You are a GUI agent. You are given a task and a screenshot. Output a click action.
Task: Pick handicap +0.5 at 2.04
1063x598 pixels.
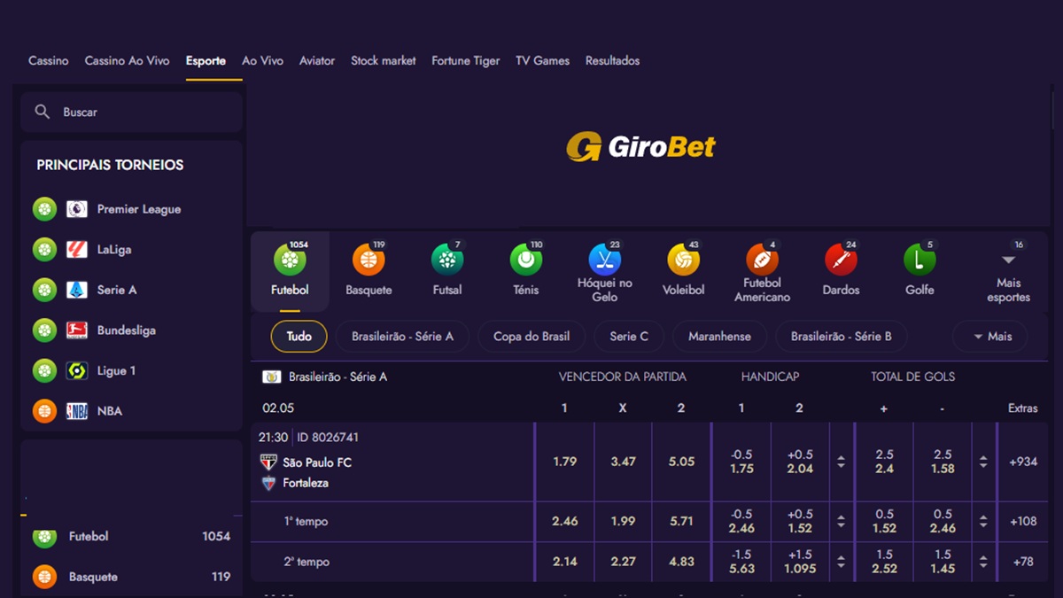(800, 462)
